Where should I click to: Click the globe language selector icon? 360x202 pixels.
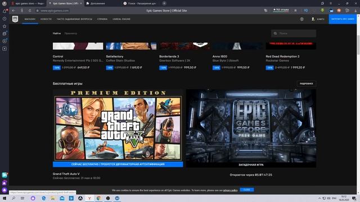tap(302, 19)
